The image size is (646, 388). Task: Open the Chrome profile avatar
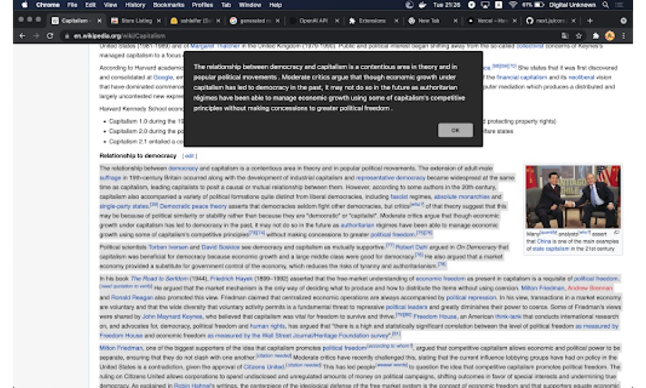point(610,36)
